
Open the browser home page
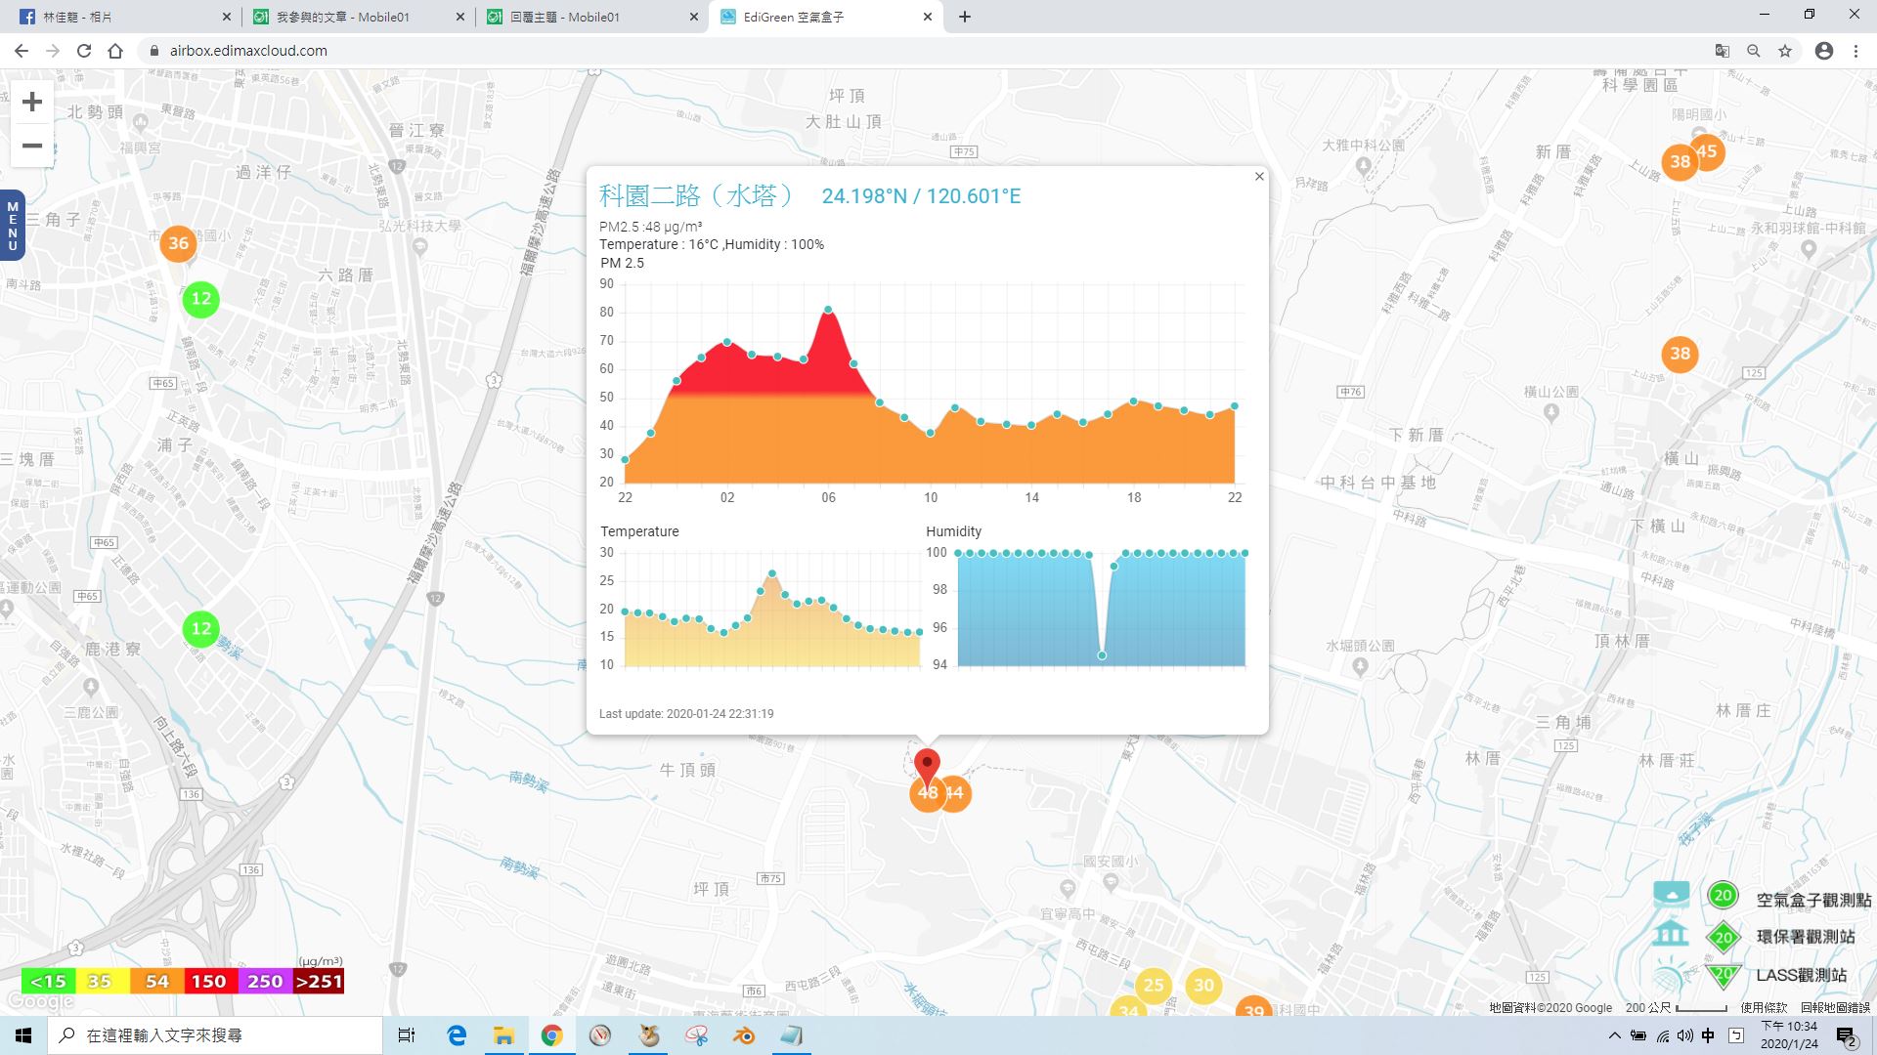coord(115,51)
